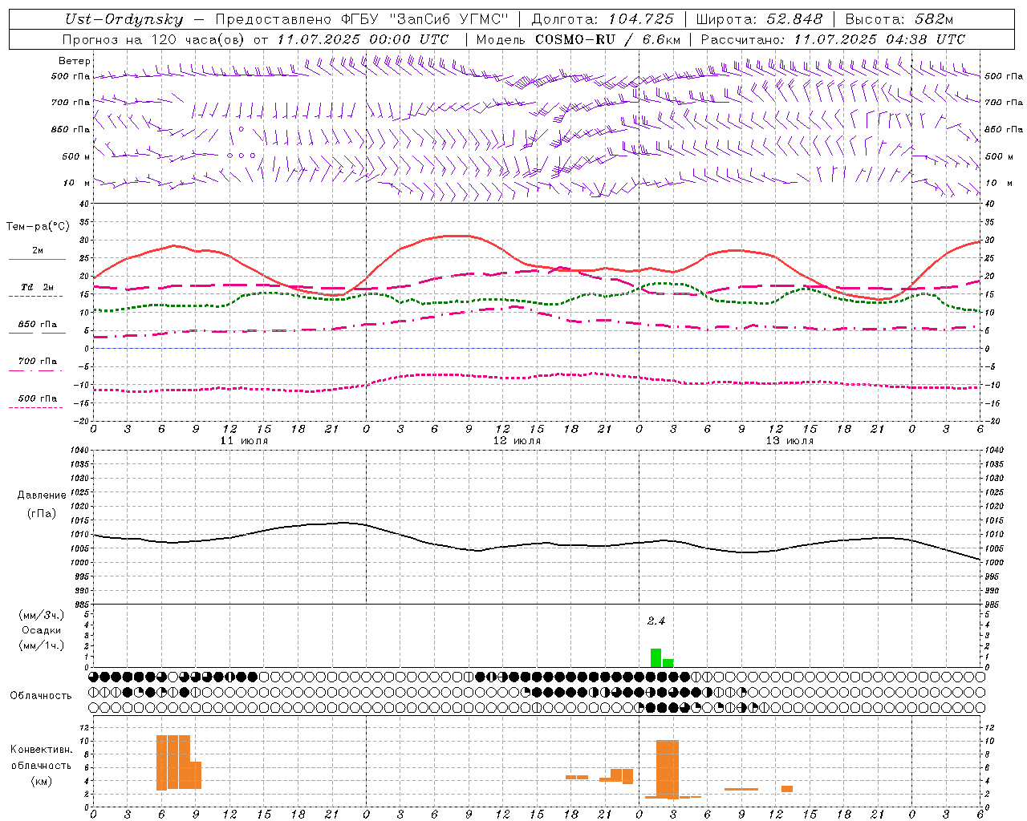
Task: Click the (мм/3ч.) precipitation unit label
Action: (42, 615)
